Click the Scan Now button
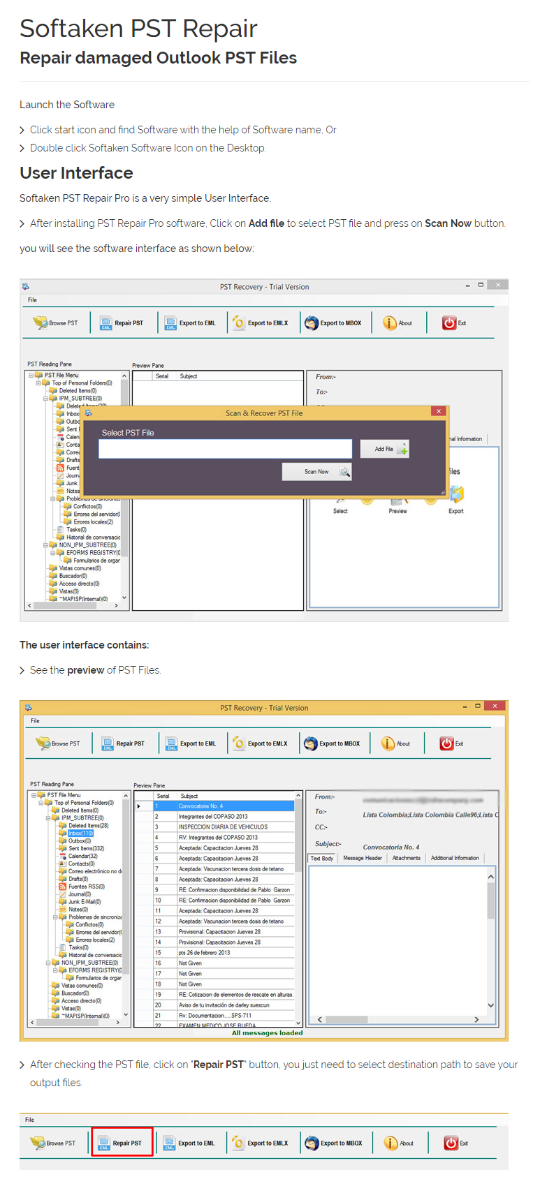This screenshot has width=540, height=1200. [x=316, y=472]
